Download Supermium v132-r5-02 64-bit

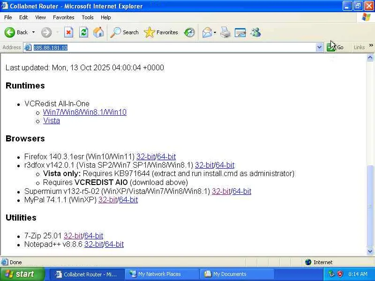pyautogui.click(x=242, y=192)
